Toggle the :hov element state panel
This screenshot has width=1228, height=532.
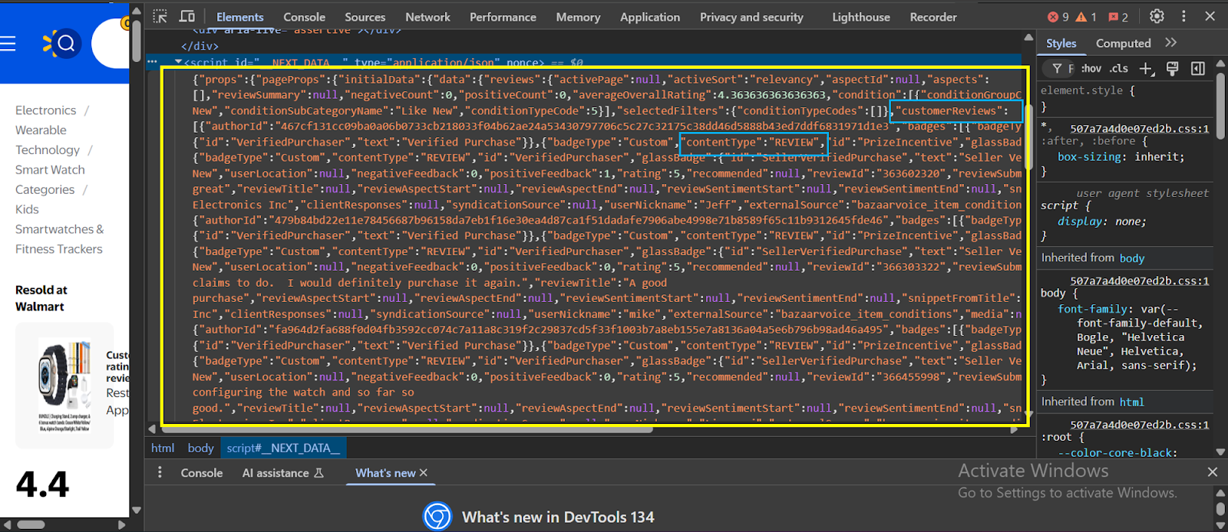pyautogui.click(x=1091, y=68)
